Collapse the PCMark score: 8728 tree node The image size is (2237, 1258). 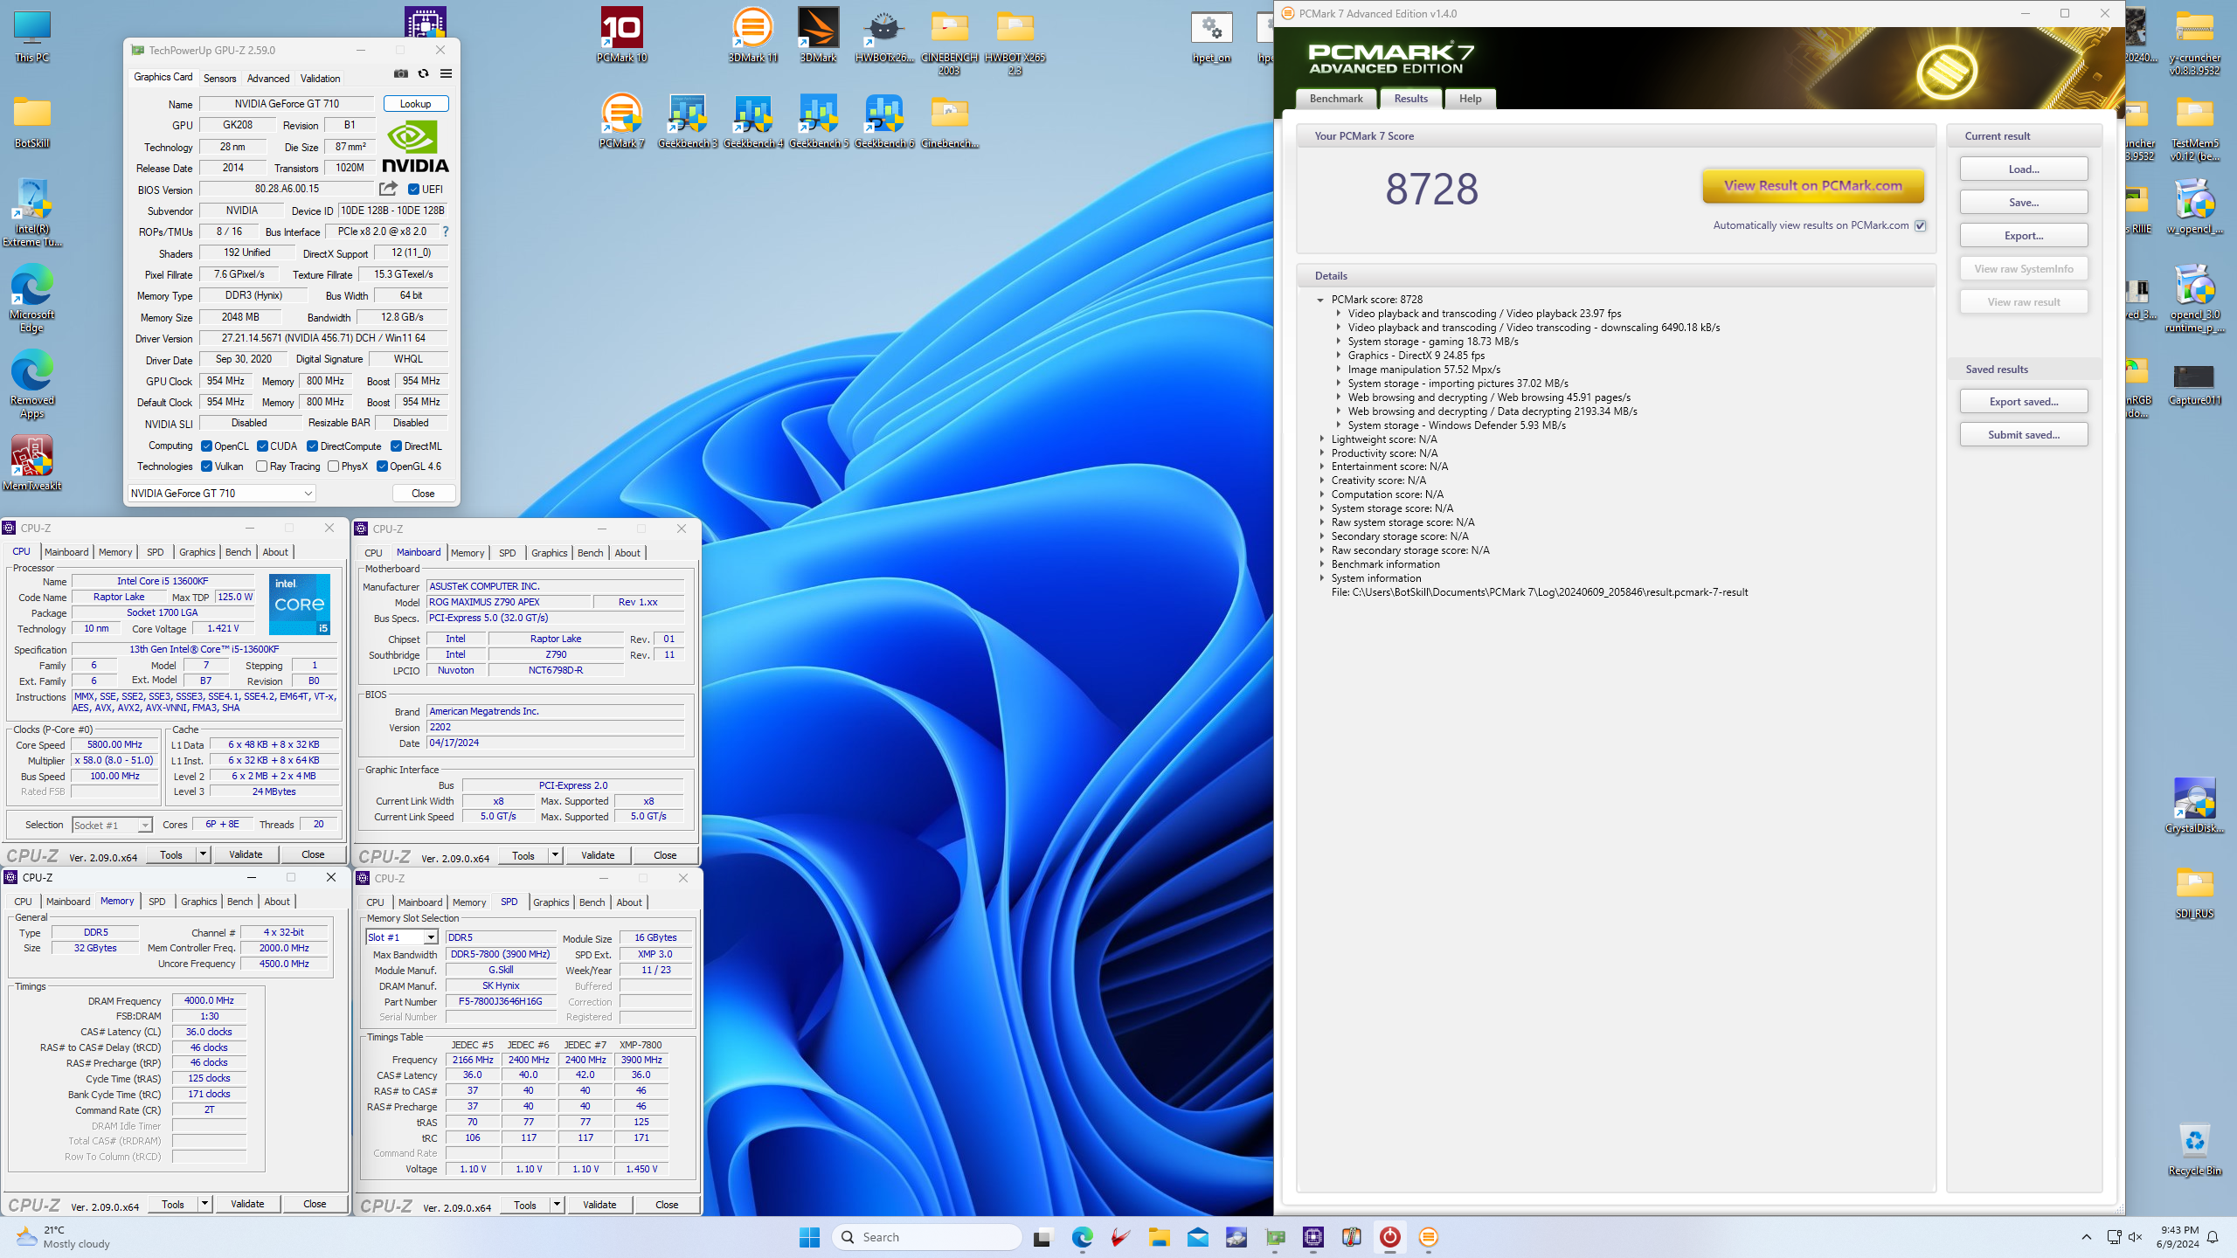pyautogui.click(x=1320, y=300)
